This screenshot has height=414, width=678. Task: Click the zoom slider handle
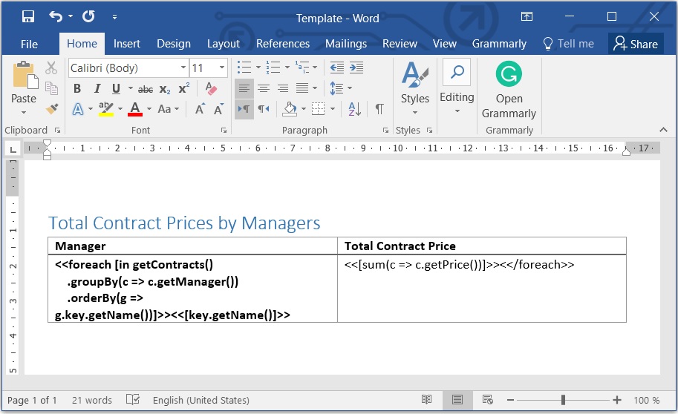pos(564,400)
